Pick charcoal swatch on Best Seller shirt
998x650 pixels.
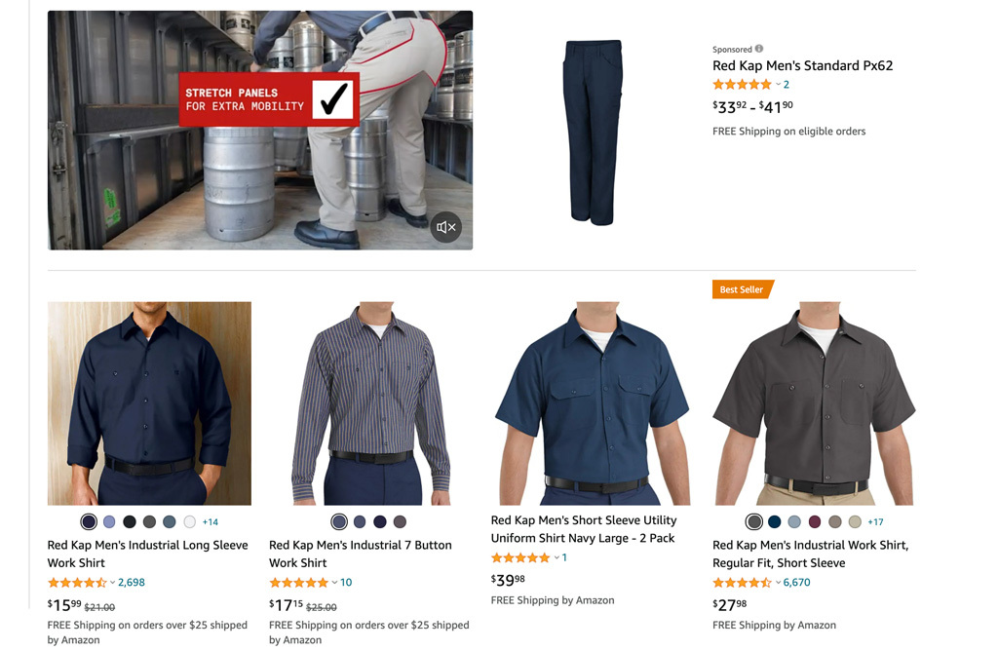[754, 521]
